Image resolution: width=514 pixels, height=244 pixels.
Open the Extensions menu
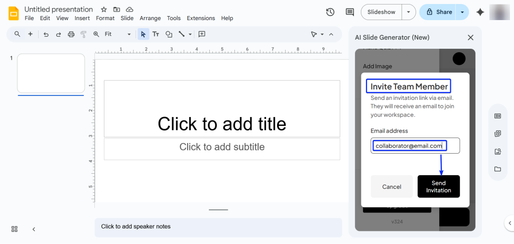(201, 18)
